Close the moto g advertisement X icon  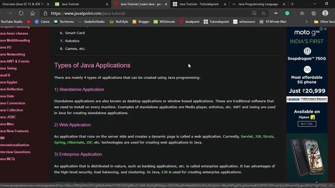tap(326, 29)
